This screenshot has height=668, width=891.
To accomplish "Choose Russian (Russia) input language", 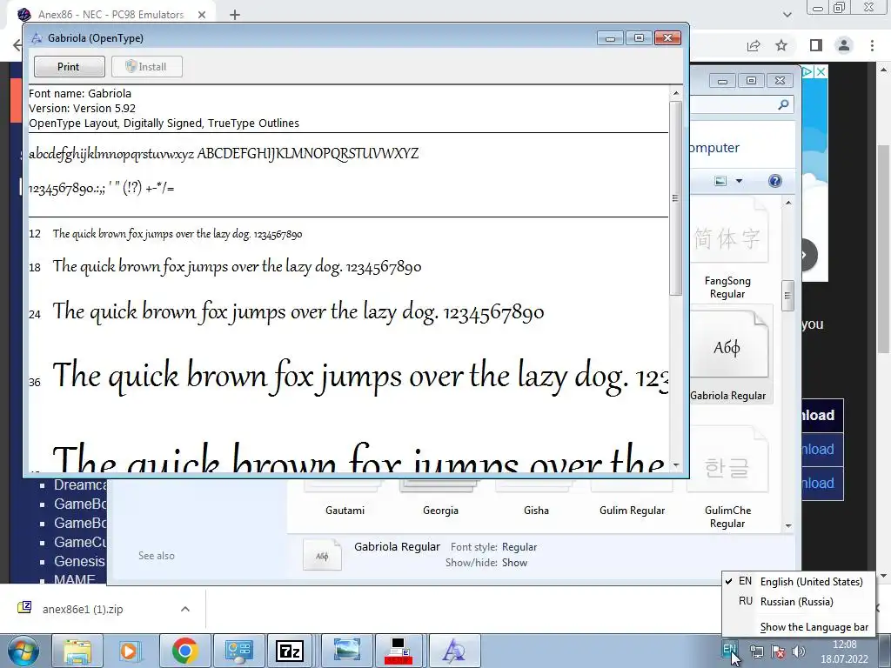I will [x=801, y=602].
